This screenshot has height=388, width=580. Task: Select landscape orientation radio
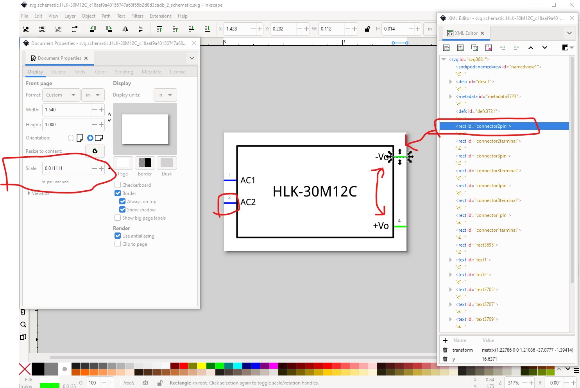click(x=90, y=138)
